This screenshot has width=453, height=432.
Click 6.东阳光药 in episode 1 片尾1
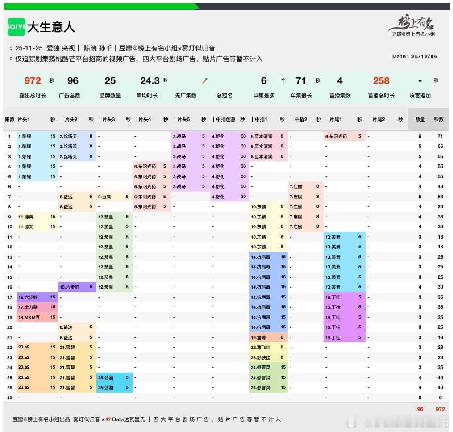point(345,136)
